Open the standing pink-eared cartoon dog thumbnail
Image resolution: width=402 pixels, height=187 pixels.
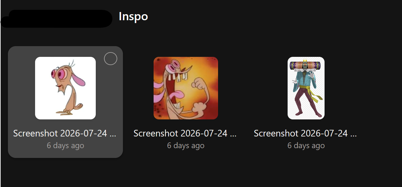(65, 88)
